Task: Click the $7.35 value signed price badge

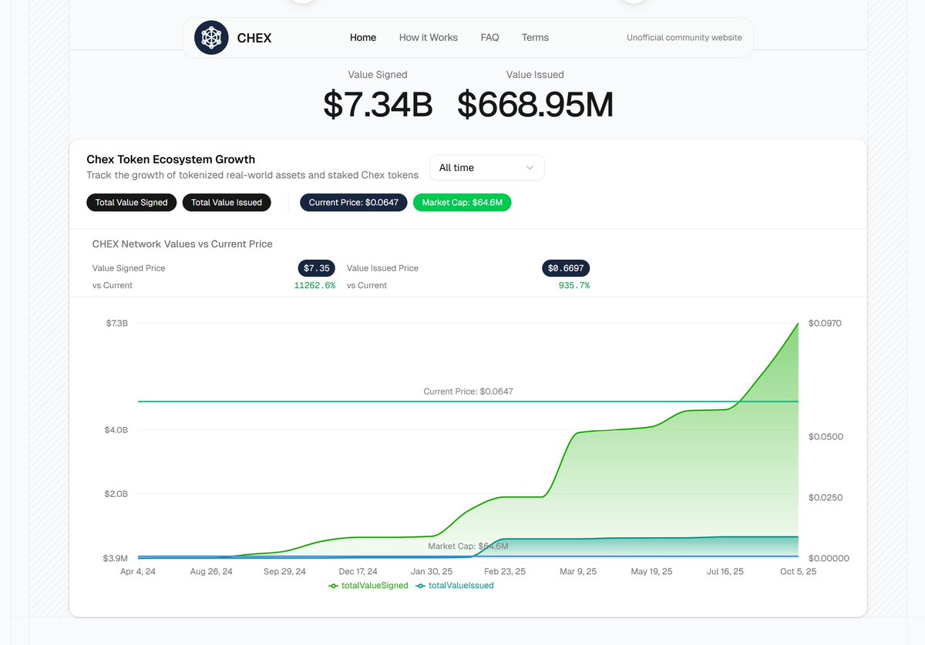Action: pyautogui.click(x=317, y=268)
